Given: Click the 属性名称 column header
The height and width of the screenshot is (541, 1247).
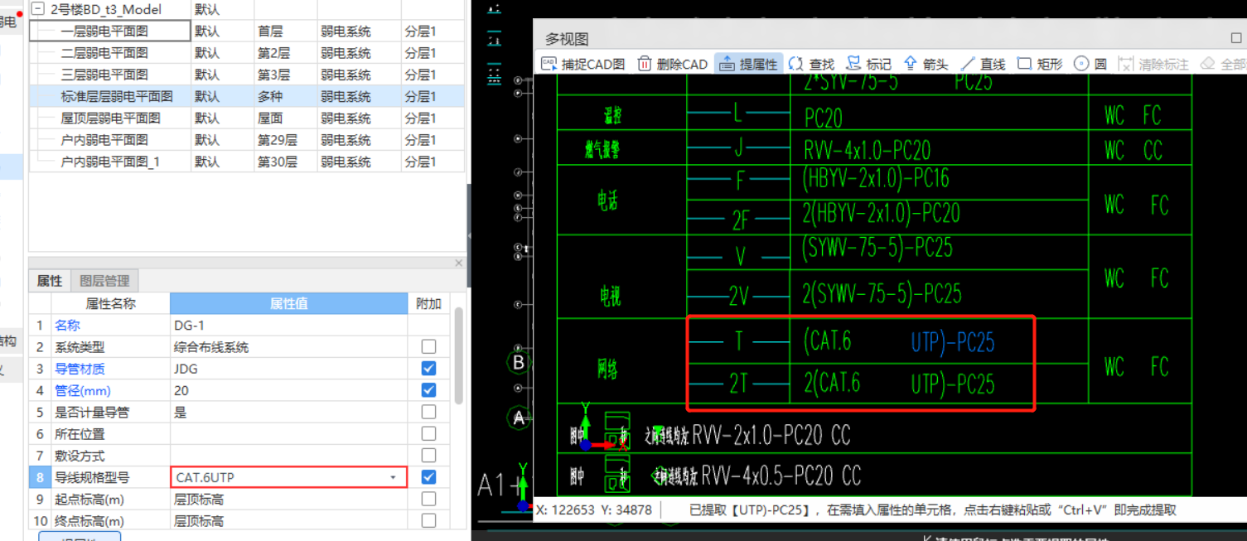Looking at the screenshot, I should tap(110, 303).
